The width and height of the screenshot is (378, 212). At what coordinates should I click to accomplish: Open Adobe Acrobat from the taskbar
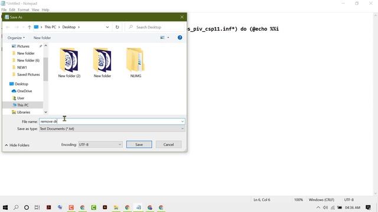pyautogui.click(x=48, y=207)
